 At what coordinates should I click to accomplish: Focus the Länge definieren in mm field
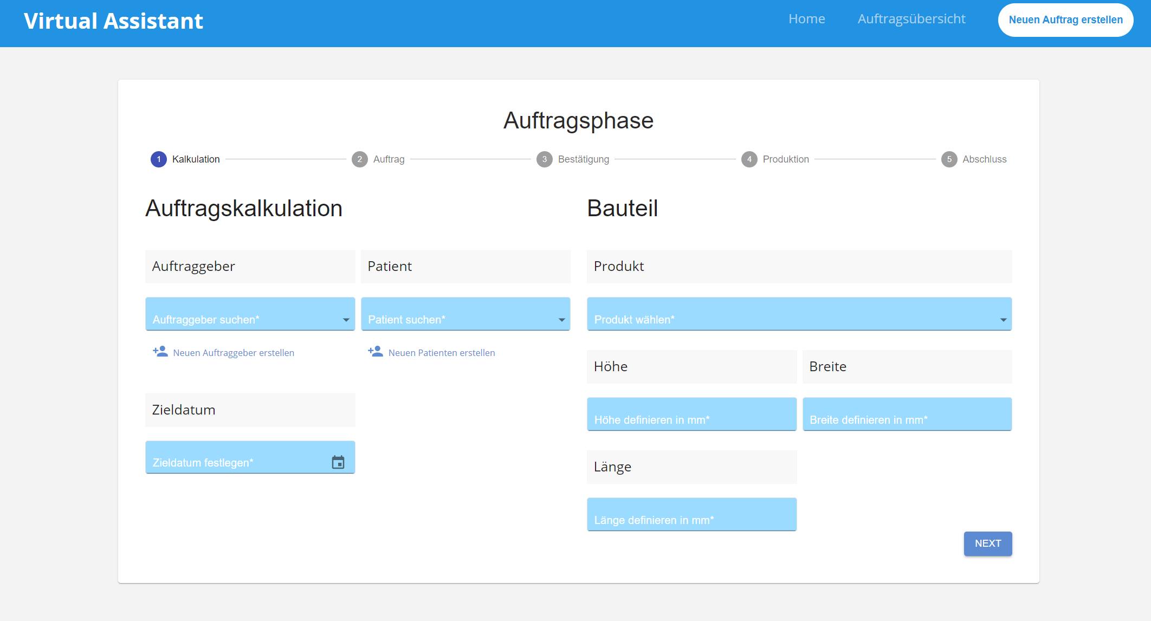pyautogui.click(x=692, y=515)
